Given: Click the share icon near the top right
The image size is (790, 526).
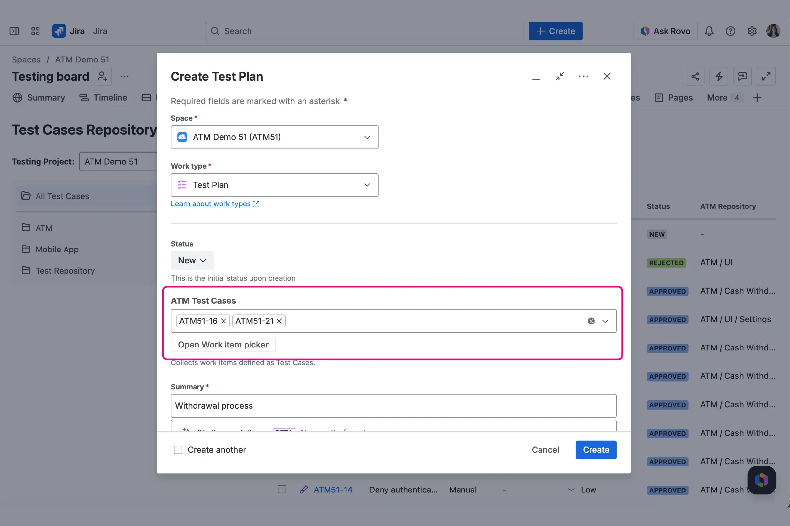Looking at the screenshot, I should [x=695, y=76].
